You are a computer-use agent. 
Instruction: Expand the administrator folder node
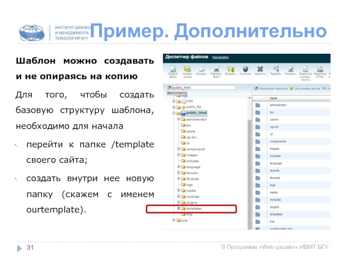[178, 119]
